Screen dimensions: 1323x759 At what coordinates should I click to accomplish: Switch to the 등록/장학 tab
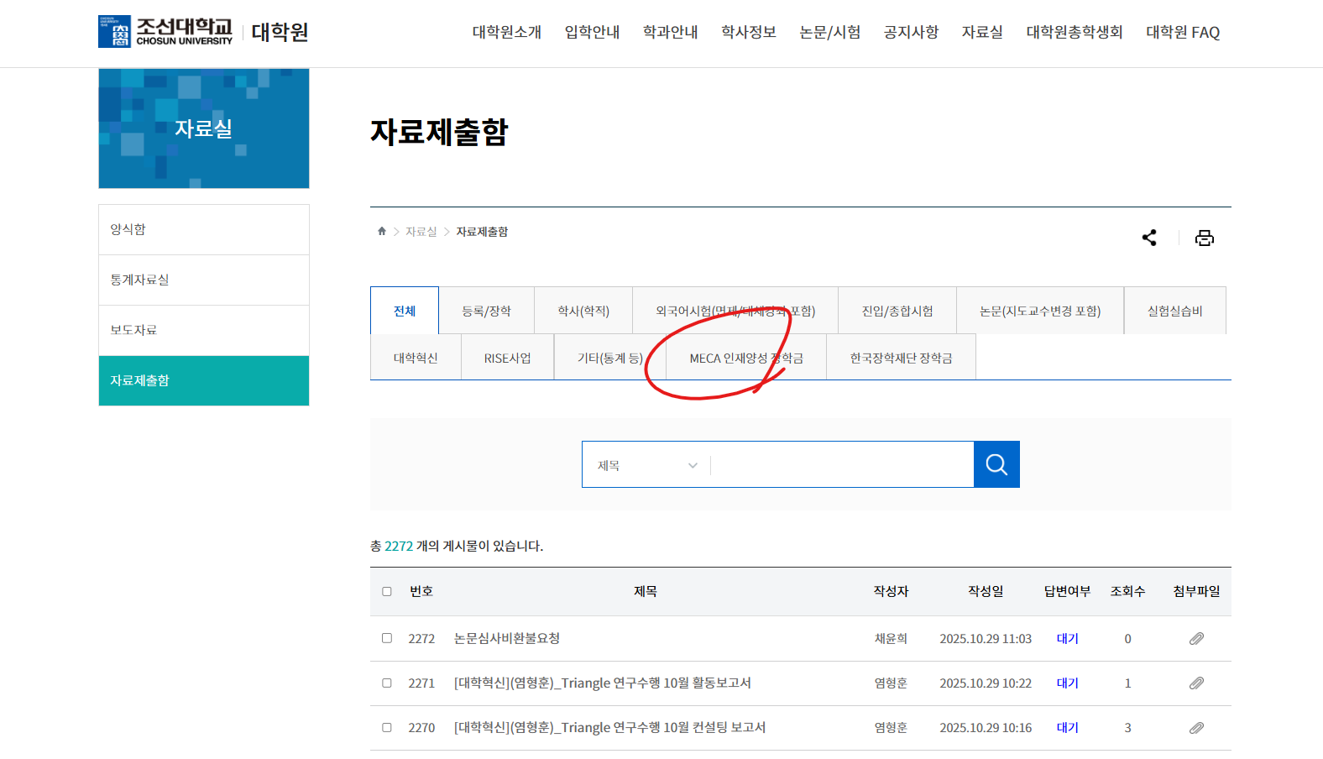click(x=486, y=311)
